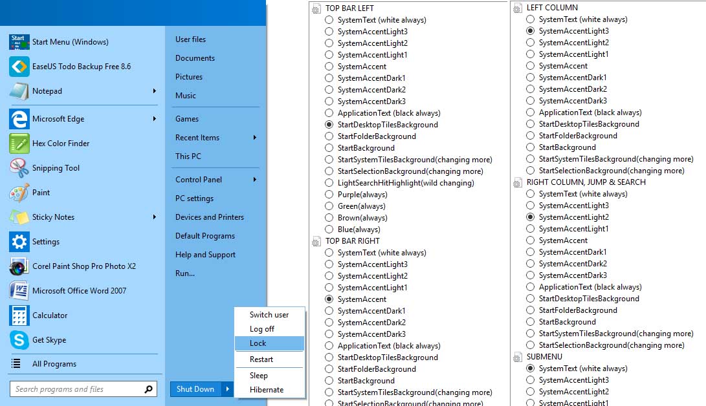Select SystemAccentLight3 under TOP BAR LEFT
Viewport: 706px width, 406px height.
[329, 32]
